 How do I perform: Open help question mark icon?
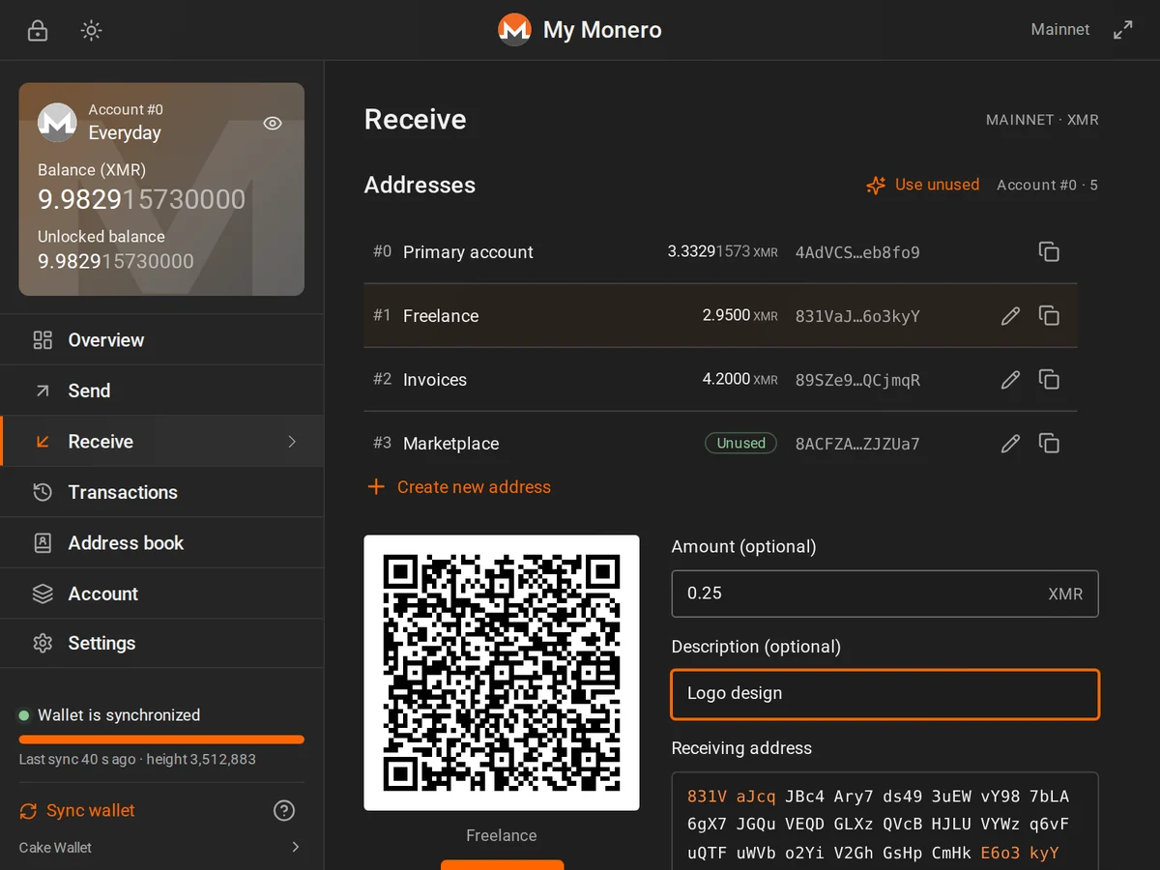(284, 811)
